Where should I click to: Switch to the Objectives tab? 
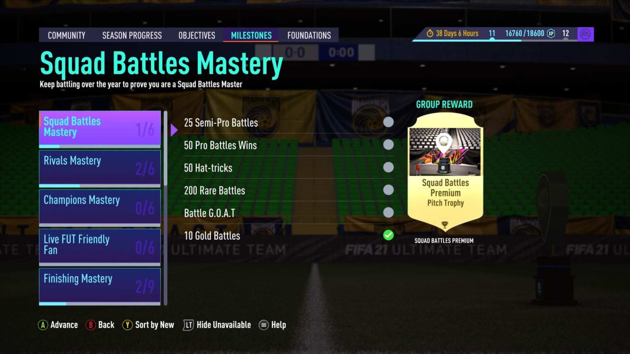coord(197,35)
